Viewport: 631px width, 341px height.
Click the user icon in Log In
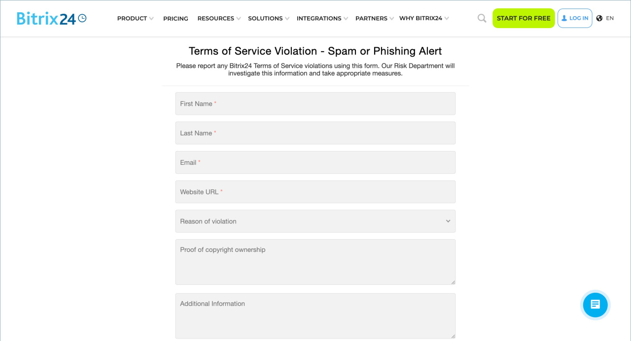(564, 18)
